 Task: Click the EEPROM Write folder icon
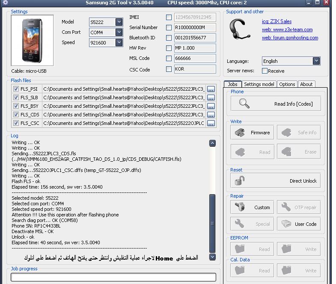[286, 249]
